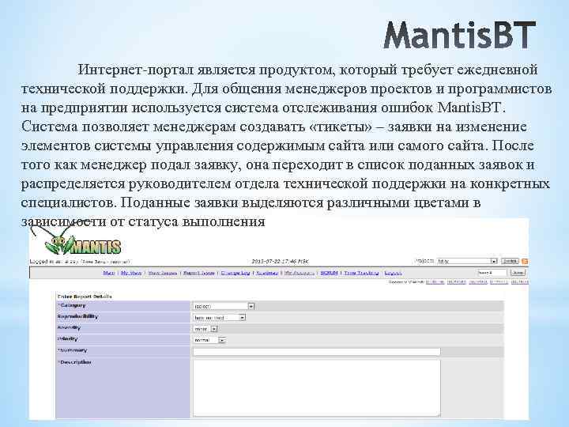Open the Reproducibility dropdown
Screen dimensions: 569x427
220,318
